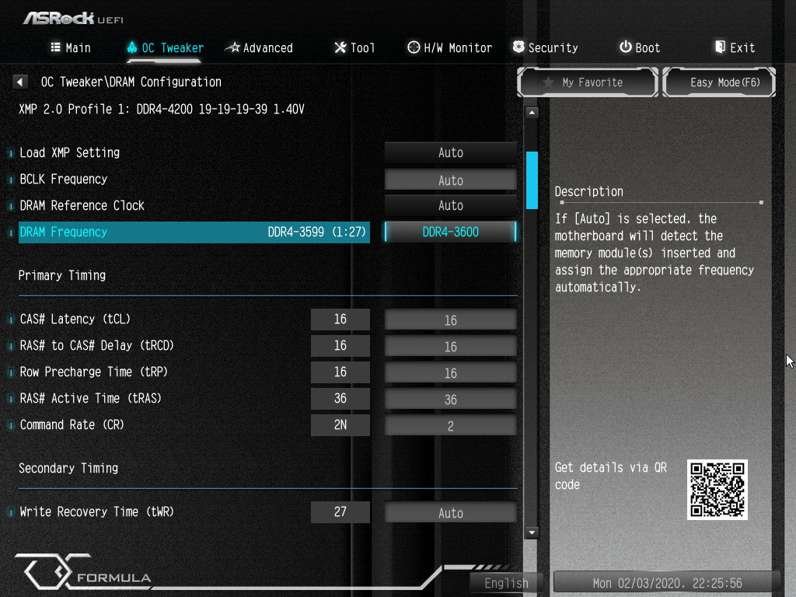The image size is (796, 597).
Task: Click the info marker next to Command Rate
Action: point(10,425)
